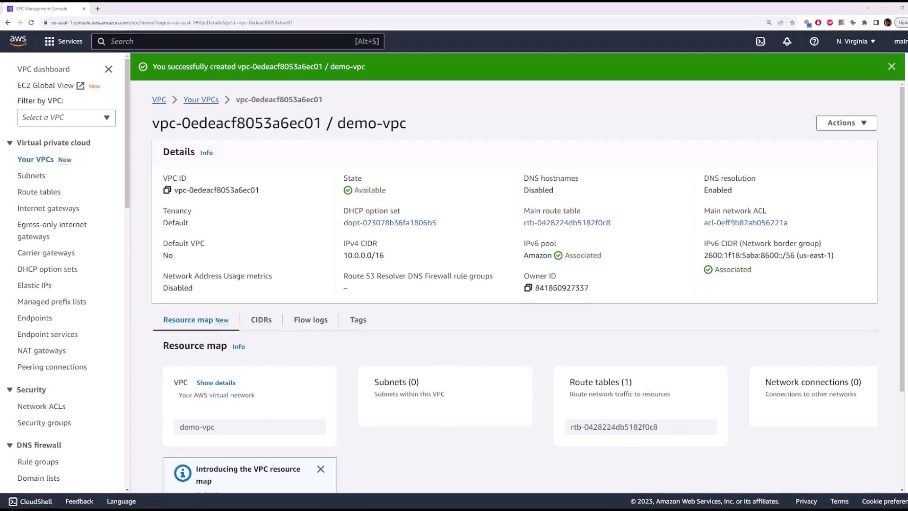The height and width of the screenshot is (511, 908).
Task: Dismiss the green success banner
Action: tap(891, 67)
